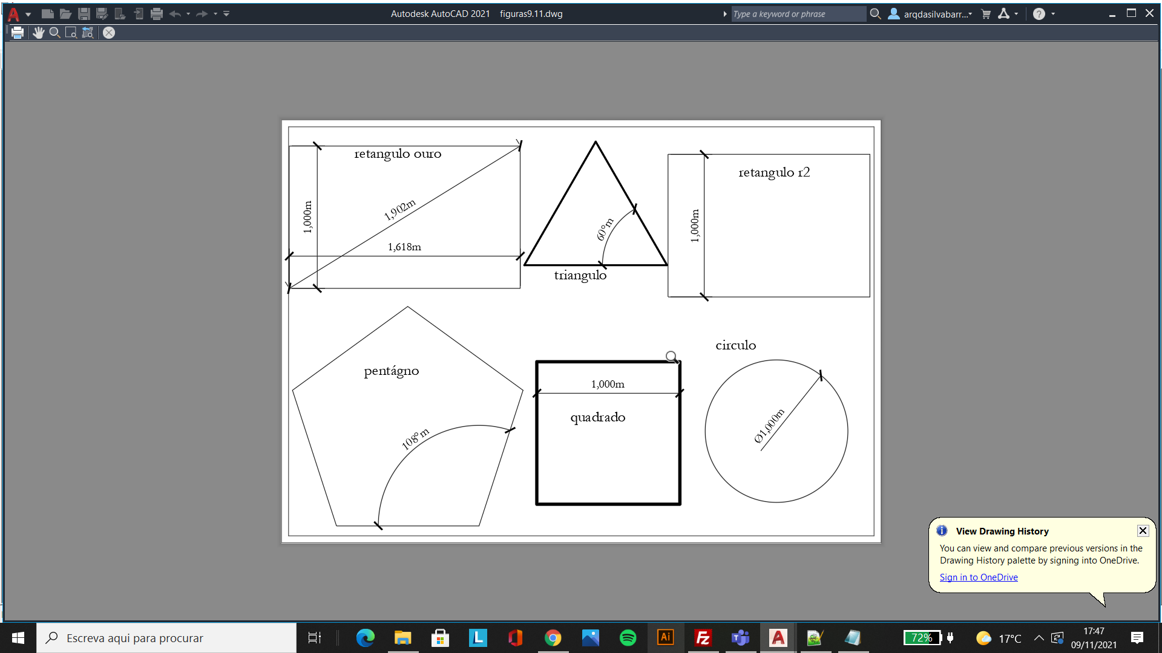Click the Zoom tool icon
The height and width of the screenshot is (653, 1162).
(56, 33)
